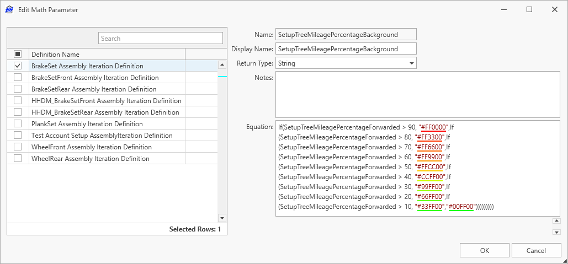Enable the WheelRear Assembly Iteration Definition checkbox

tap(18, 158)
